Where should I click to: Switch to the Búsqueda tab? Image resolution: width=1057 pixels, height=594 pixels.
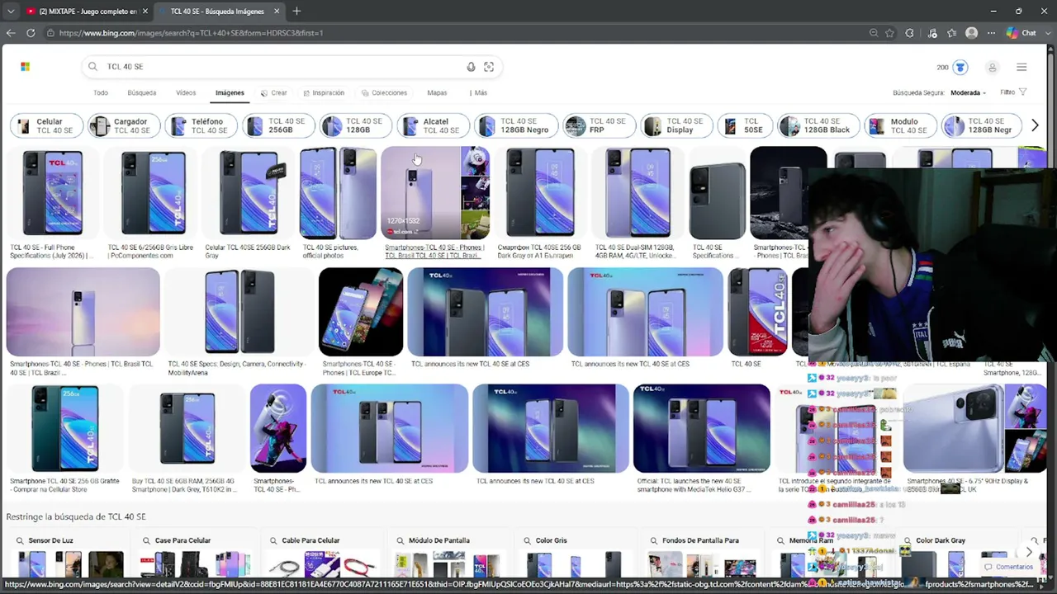click(142, 92)
